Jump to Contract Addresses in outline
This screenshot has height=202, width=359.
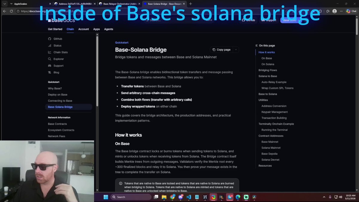[270, 136]
